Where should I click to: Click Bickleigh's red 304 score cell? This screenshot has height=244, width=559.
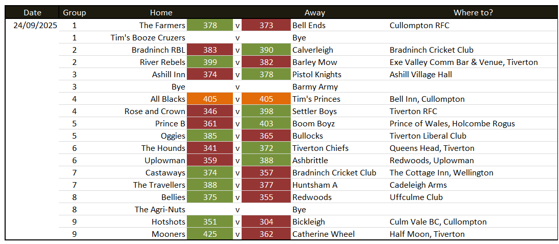266,222
